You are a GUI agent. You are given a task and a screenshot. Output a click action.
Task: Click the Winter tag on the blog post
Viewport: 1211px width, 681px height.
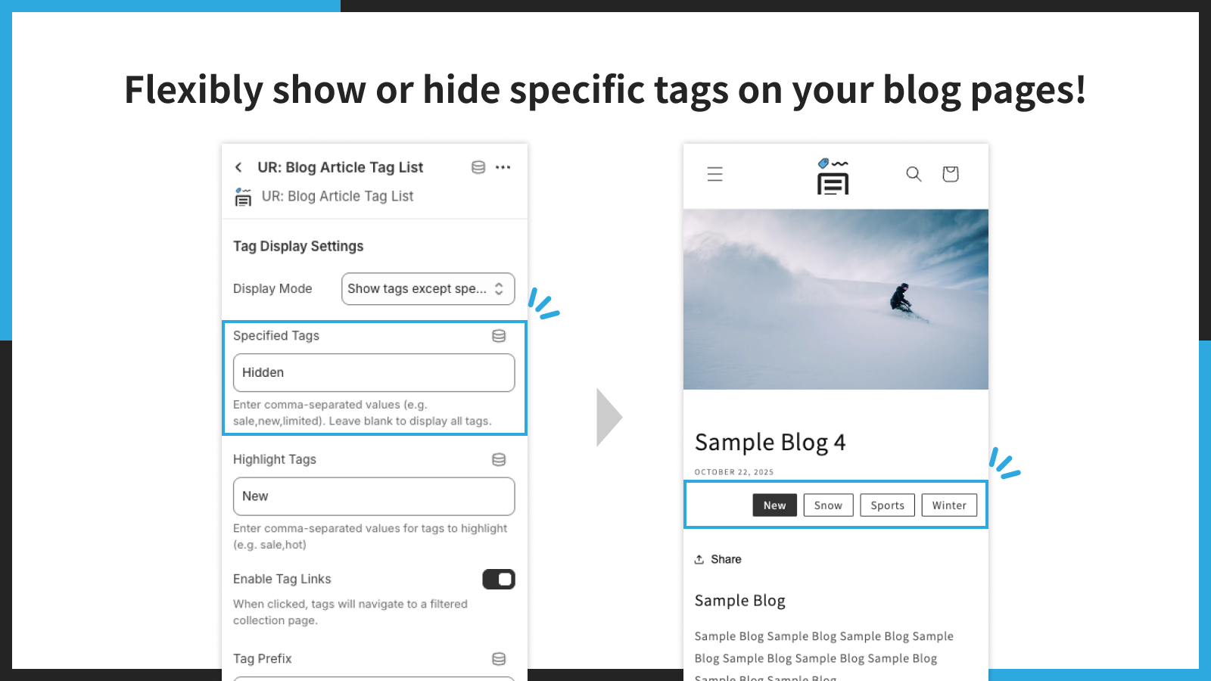pos(949,505)
